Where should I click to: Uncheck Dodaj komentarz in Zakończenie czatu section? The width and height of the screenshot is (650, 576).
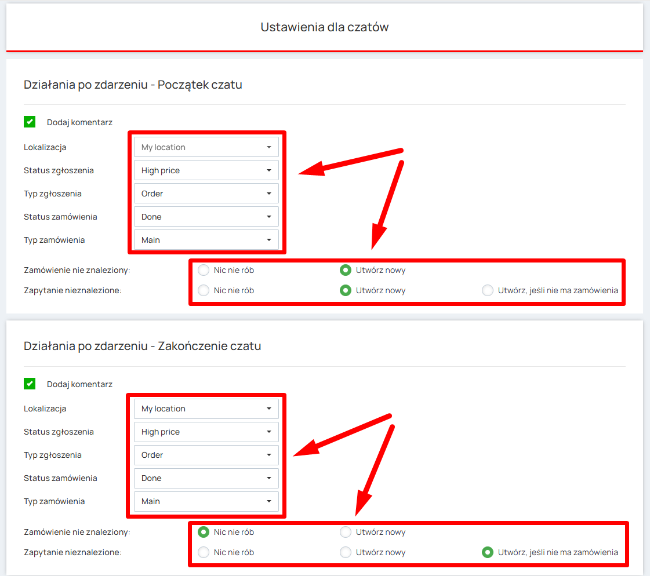coord(30,384)
